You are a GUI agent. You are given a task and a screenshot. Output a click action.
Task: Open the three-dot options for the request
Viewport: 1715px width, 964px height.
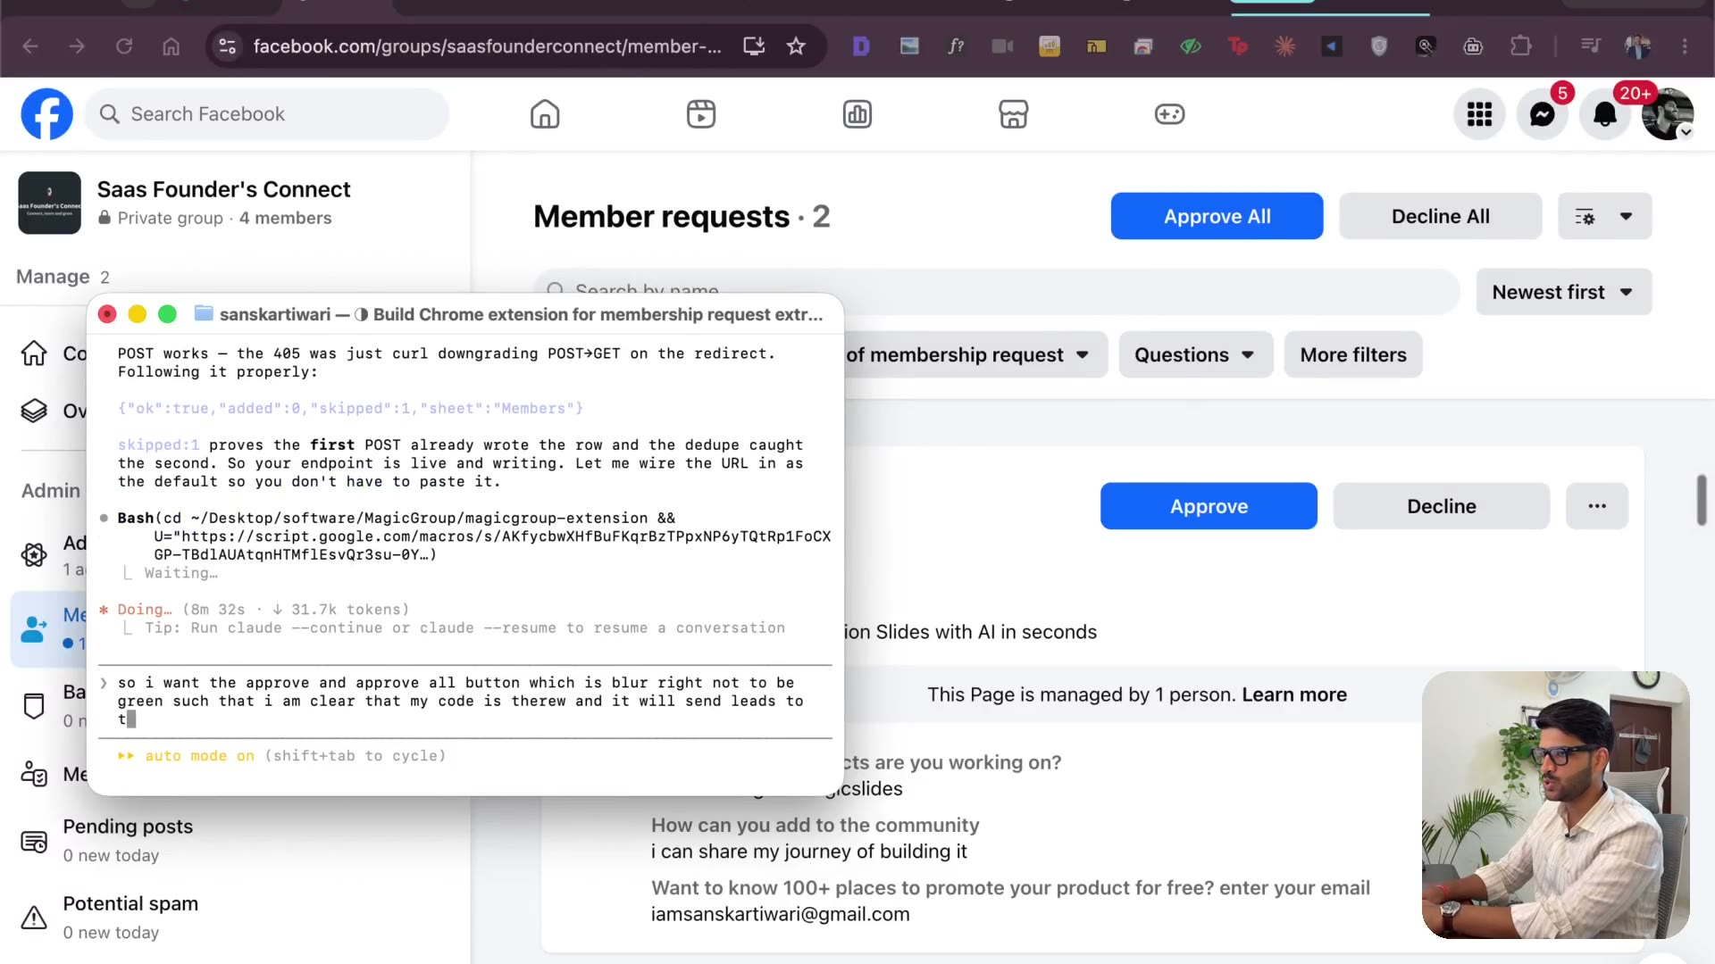click(1597, 506)
